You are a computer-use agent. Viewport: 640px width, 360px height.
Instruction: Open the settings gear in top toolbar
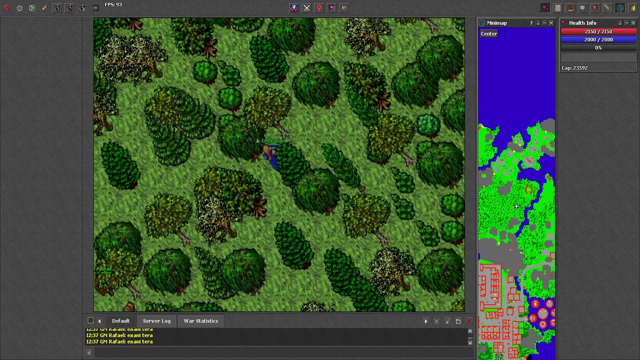tap(19, 8)
